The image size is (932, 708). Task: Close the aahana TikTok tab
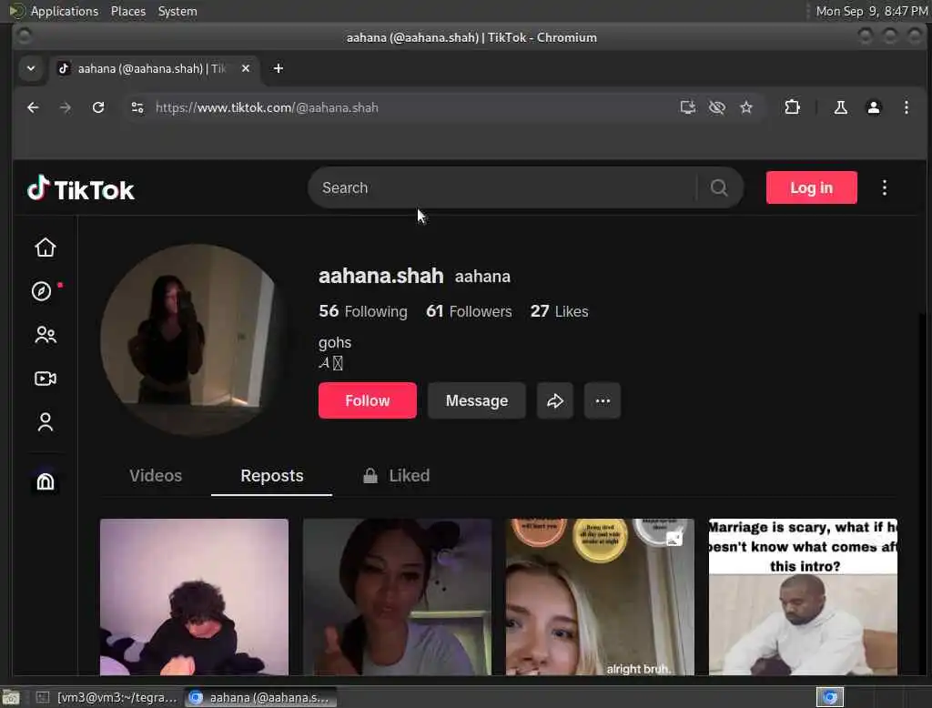pyautogui.click(x=246, y=68)
